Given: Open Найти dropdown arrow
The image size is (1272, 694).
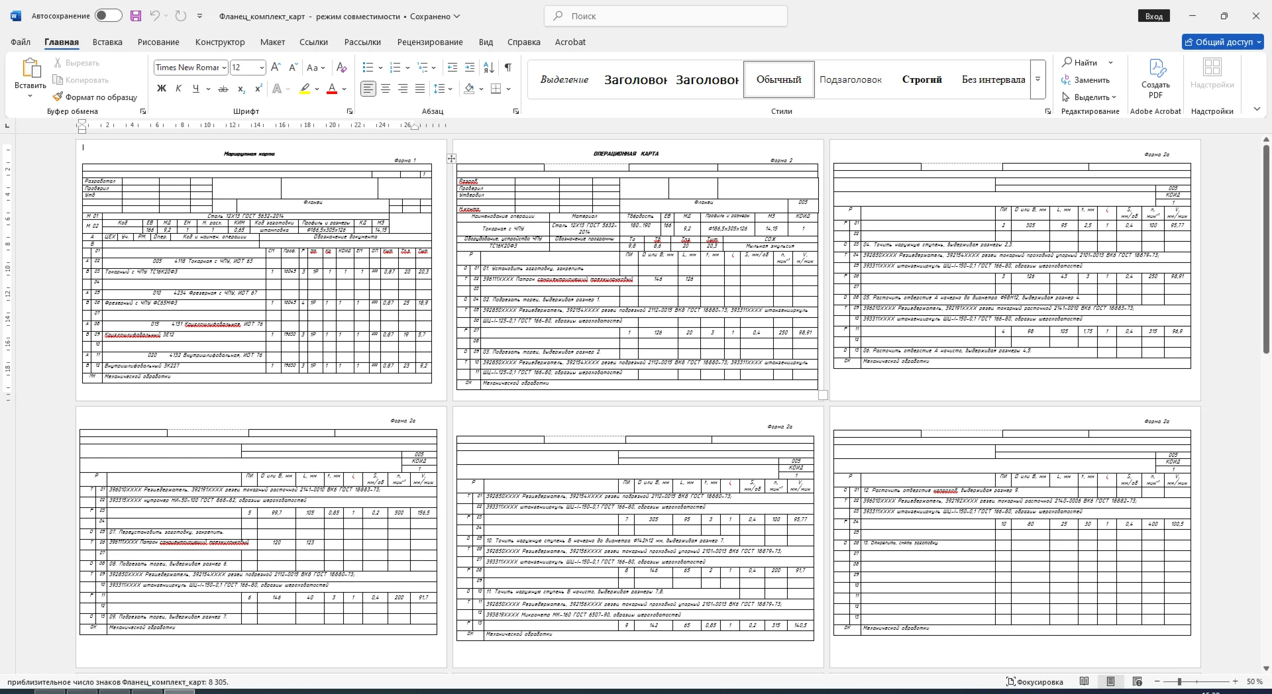Looking at the screenshot, I should [x=1110, y=63].
